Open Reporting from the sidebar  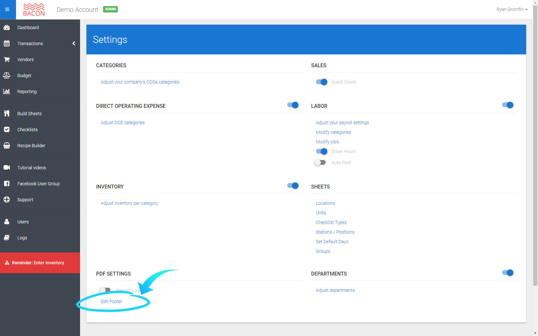[40, 92]
